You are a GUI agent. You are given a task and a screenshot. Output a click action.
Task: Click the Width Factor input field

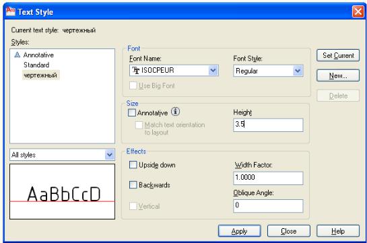[268, 178]
